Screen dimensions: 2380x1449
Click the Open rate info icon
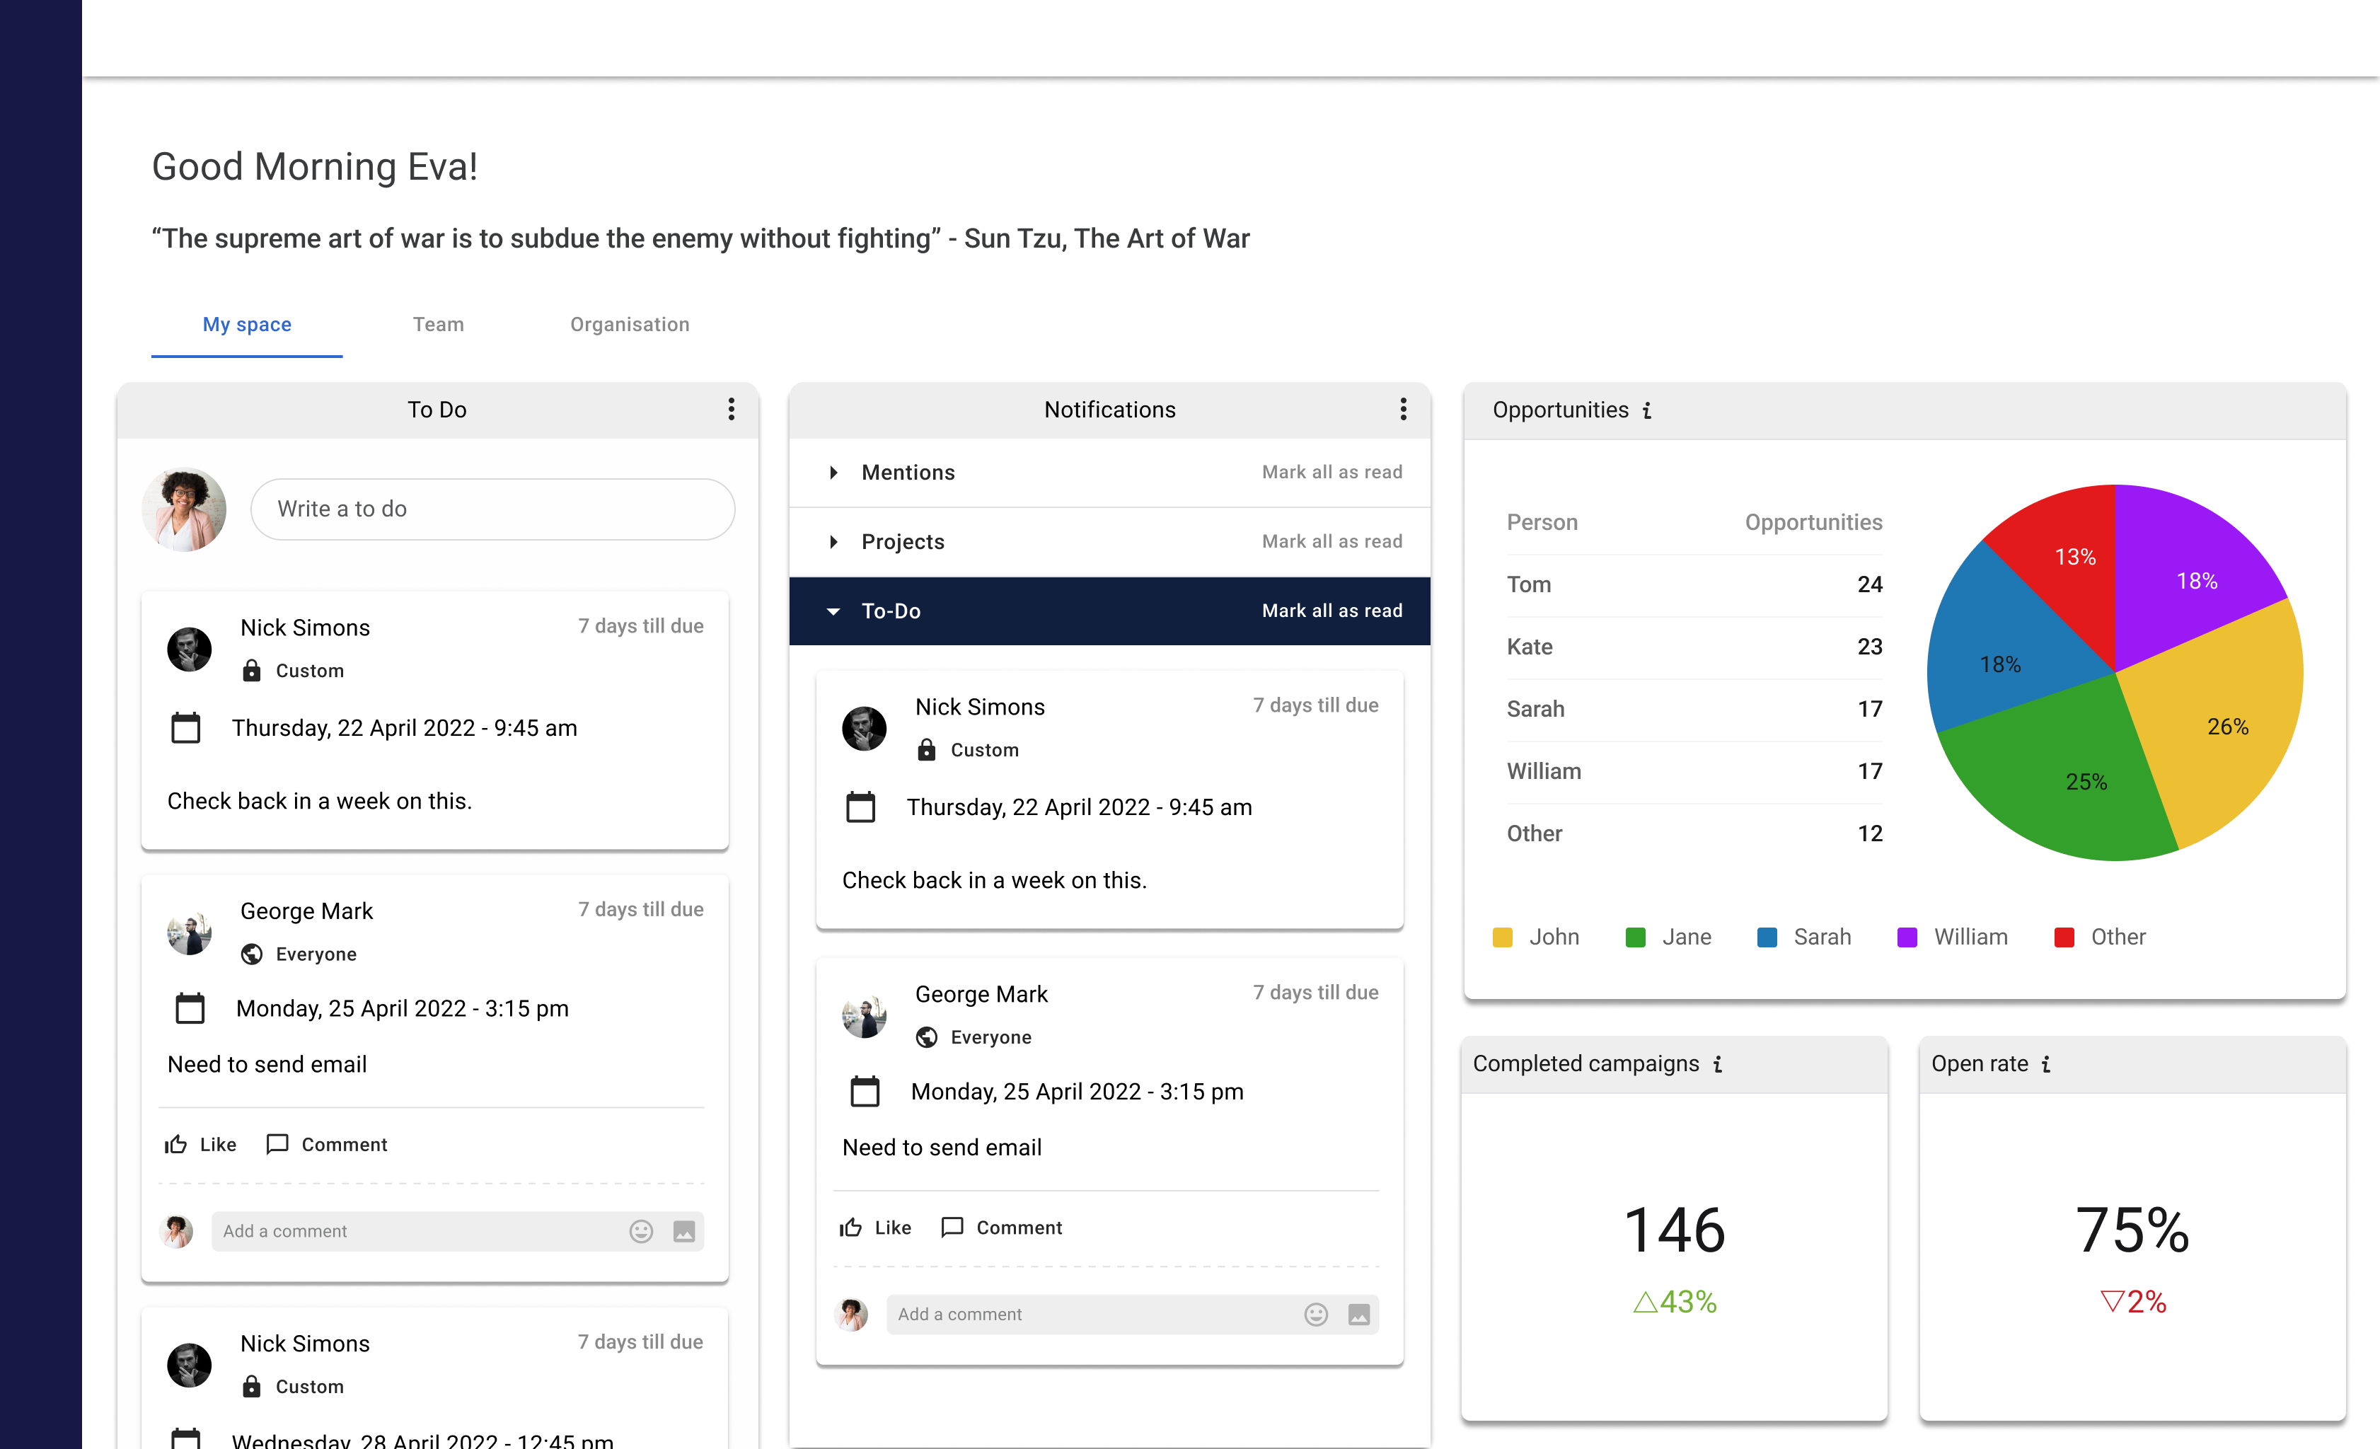[x=2046, y=1065]
